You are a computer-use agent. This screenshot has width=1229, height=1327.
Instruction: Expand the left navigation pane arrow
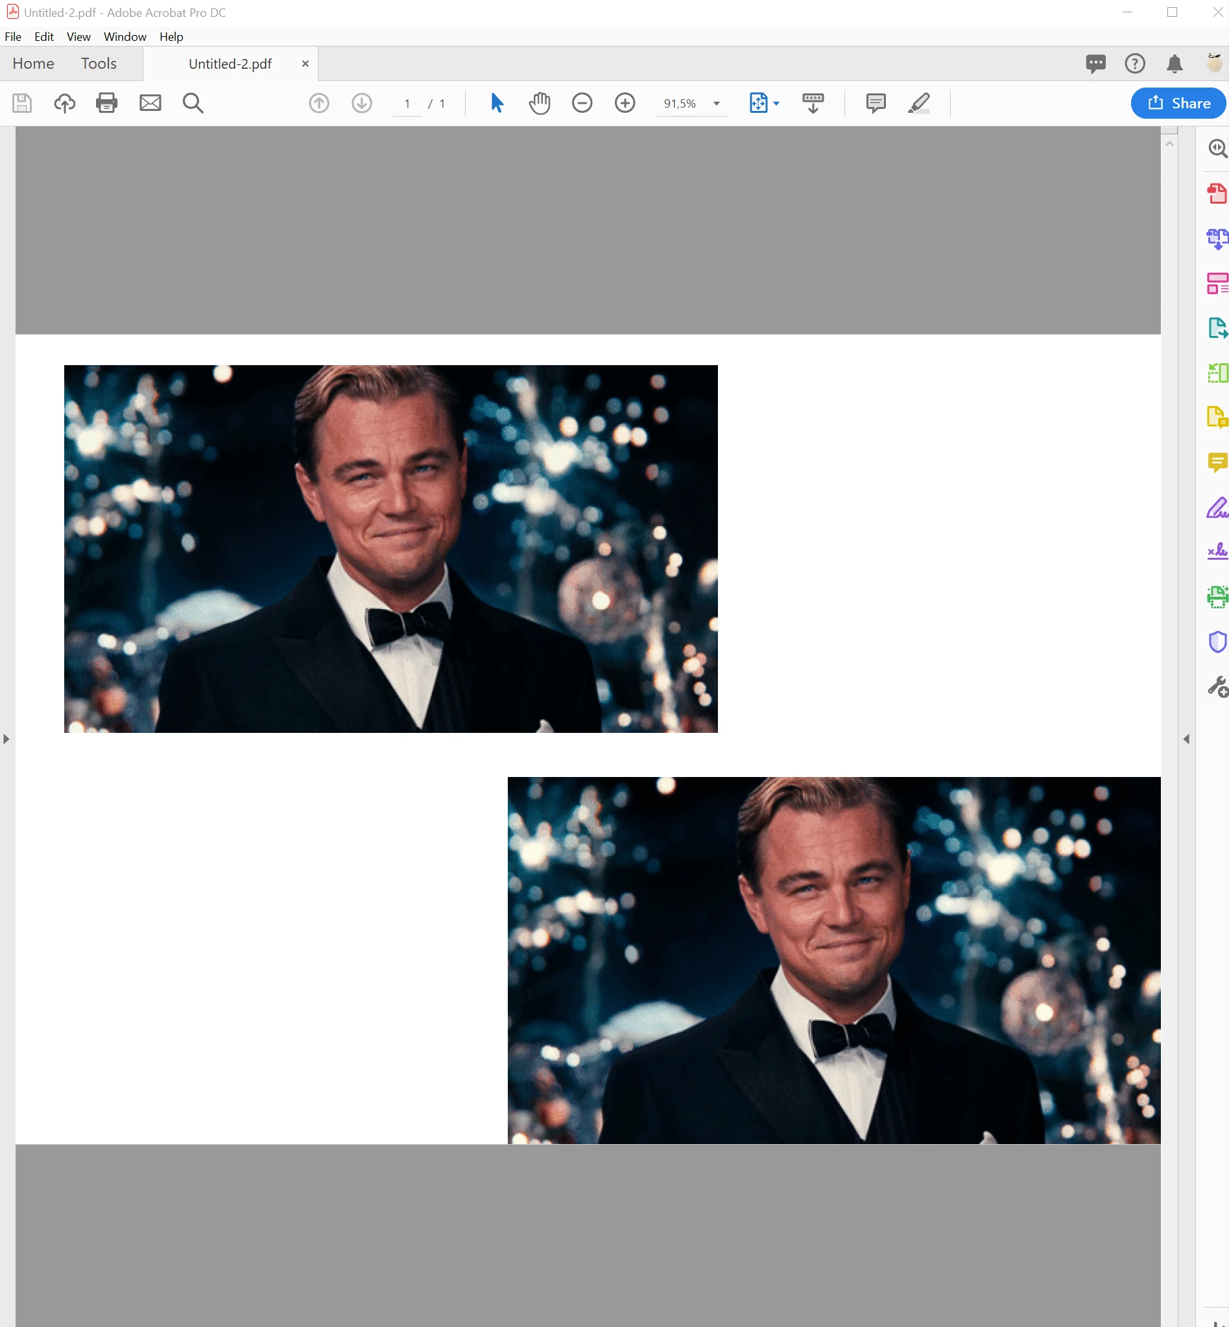coord(6,739)
